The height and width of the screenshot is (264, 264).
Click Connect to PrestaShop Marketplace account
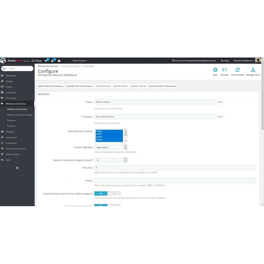coord(195,61)
